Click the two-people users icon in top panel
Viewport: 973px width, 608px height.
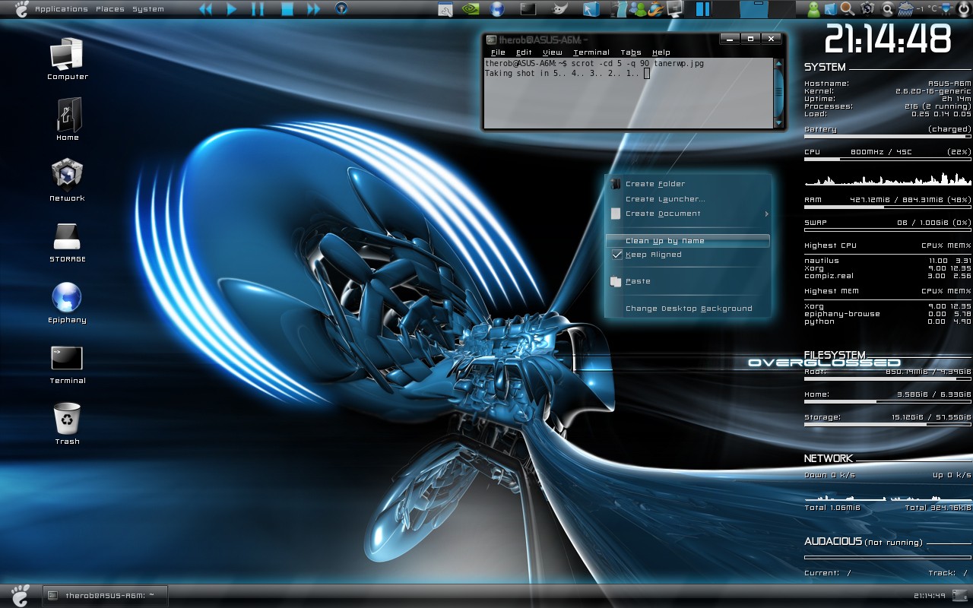click(637, 9)
